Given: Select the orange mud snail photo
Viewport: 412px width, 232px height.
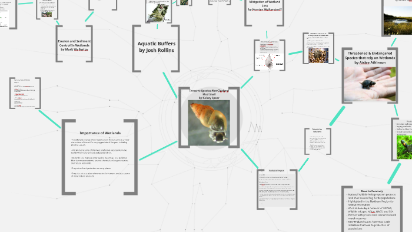Looking at the screenshot, I should tap(209, 122).
